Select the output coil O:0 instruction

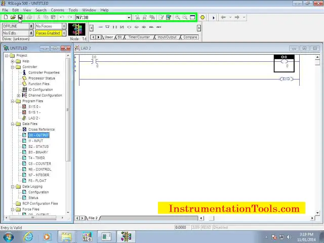(x=284, y=63)
